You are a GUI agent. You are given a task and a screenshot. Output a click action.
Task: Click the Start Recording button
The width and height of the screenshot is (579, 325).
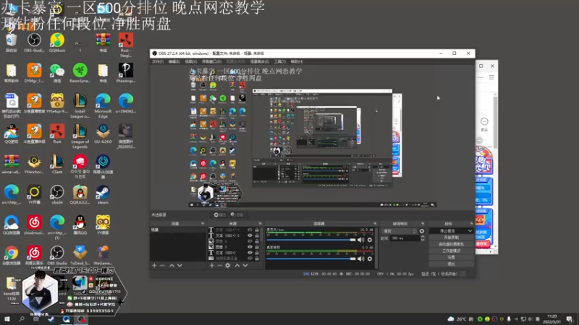click(x=451, y=238)
